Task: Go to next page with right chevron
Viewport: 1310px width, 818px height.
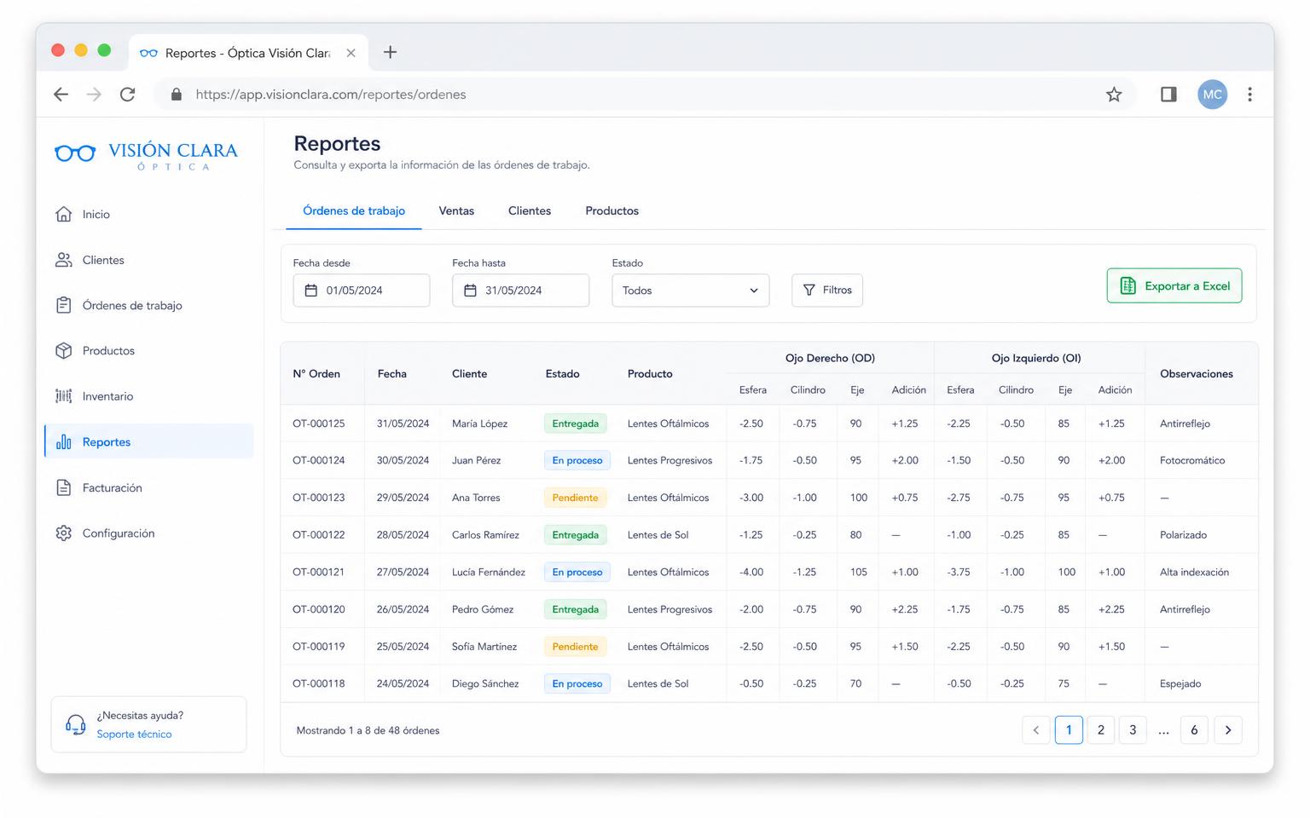Action: click(x=1228, y=730)
